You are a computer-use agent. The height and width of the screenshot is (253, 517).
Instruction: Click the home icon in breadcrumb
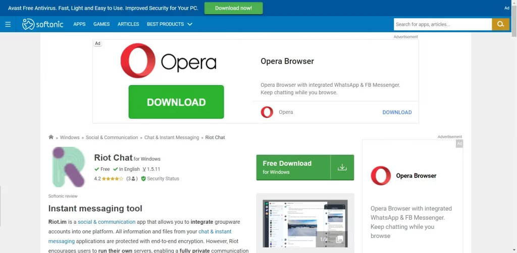51,137
